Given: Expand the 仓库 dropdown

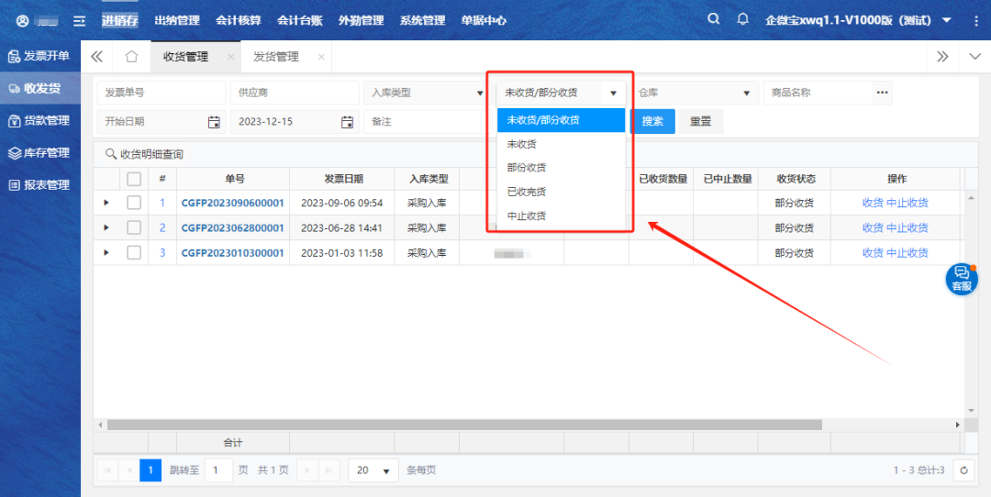Looking at the screenshot, I should tap(694, 93).
